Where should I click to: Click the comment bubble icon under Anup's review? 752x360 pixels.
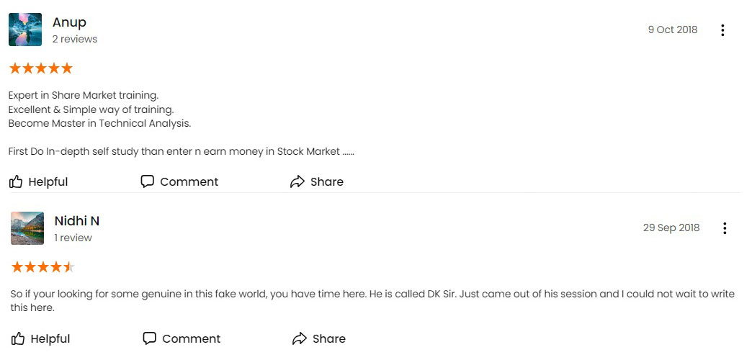click(x=147, y=181)
